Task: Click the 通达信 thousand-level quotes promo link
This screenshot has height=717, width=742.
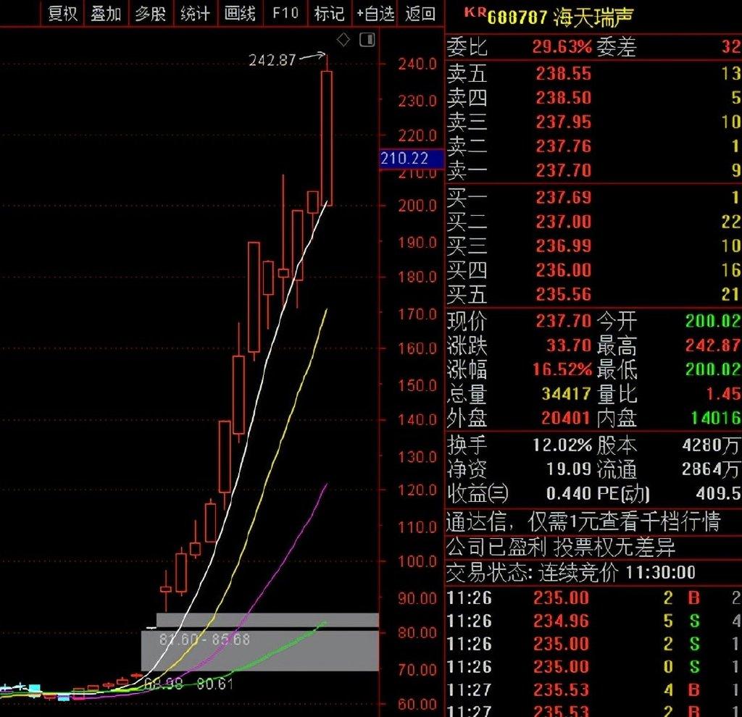Action: coord(583,521)
